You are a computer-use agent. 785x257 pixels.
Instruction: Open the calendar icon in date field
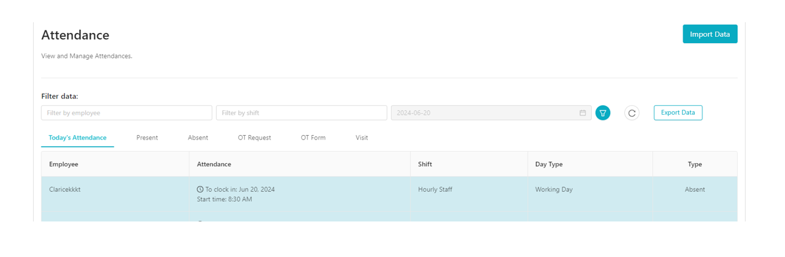pos(582,113)
